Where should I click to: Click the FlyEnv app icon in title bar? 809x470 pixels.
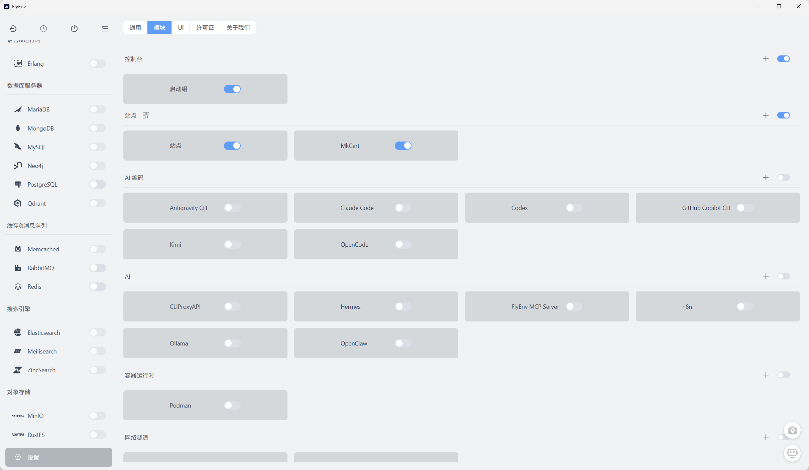pyautogui.click(x=7, y=6)
